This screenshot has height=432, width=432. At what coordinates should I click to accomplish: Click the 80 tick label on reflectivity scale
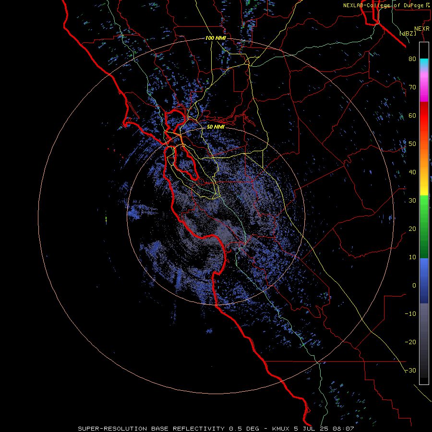[x=412, y=59]
